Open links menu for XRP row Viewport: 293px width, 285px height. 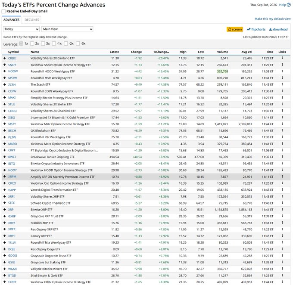click(282, 209)
